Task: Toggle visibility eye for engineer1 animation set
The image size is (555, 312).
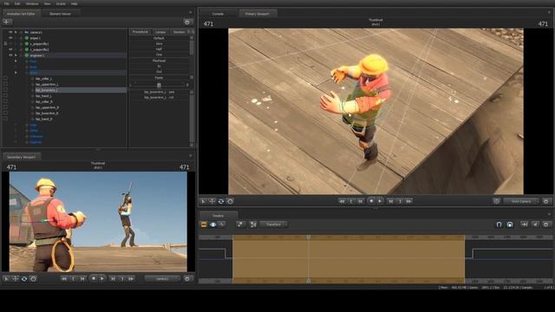Action: (10, 55)
